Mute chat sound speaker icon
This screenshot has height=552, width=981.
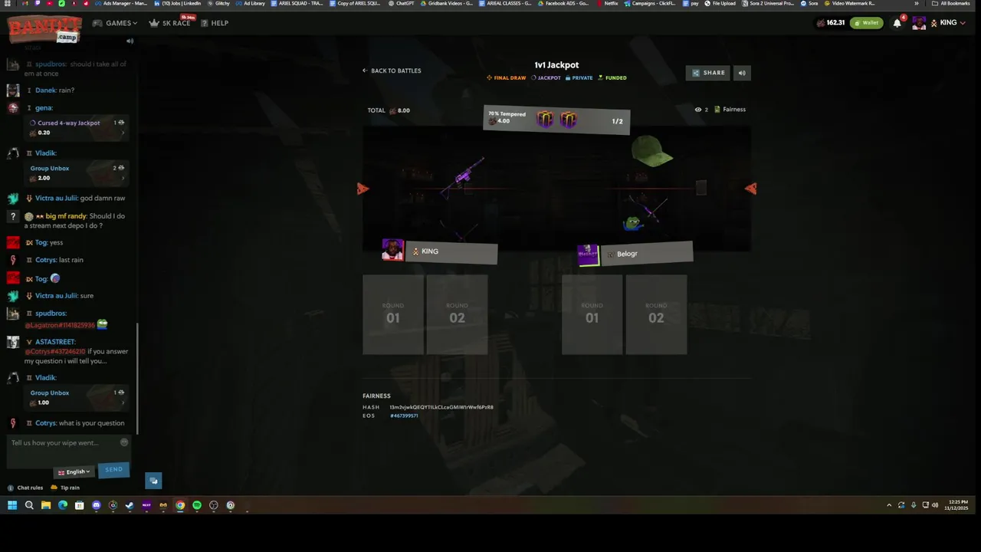point(130,41)
